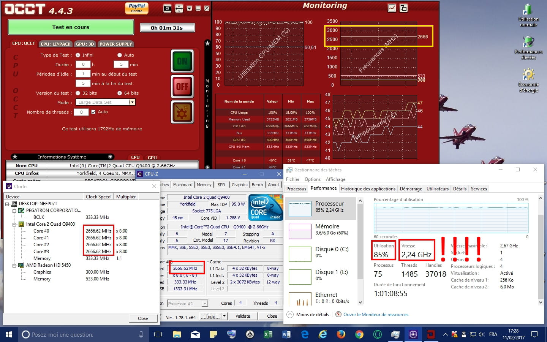Switch to the POWER SUPPLY tab
The width and height of the screenshot is (547, 342).
pyautogui.click(x=116, y=44)
